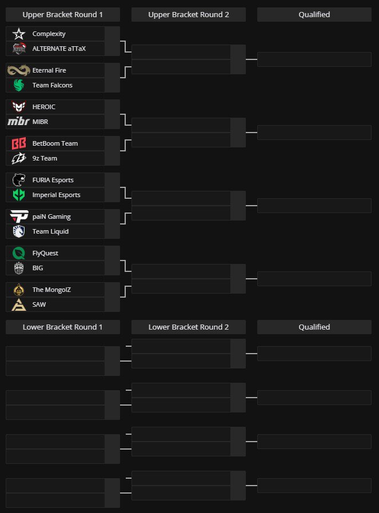Open the 9z Team link

[45, 158]
